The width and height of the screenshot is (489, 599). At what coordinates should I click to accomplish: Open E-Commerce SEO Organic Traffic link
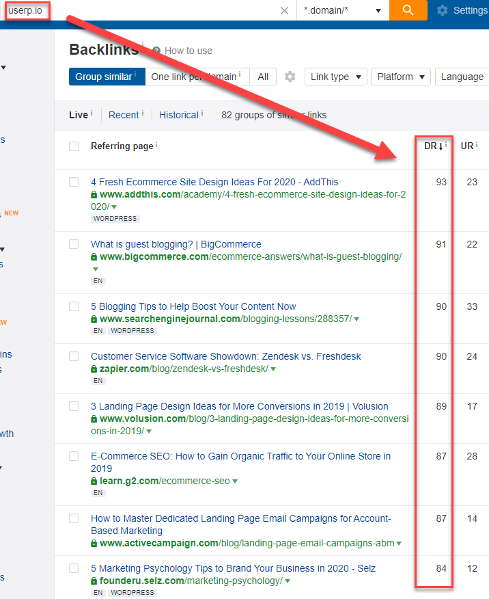pyautogui.click(x=240, y=462)
